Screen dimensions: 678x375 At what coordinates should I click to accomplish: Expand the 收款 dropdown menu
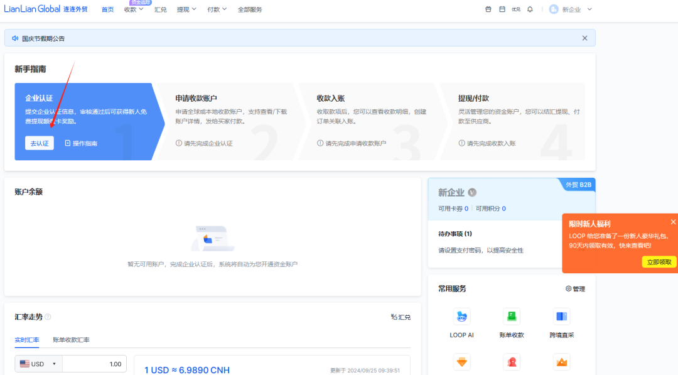[134, 9]
